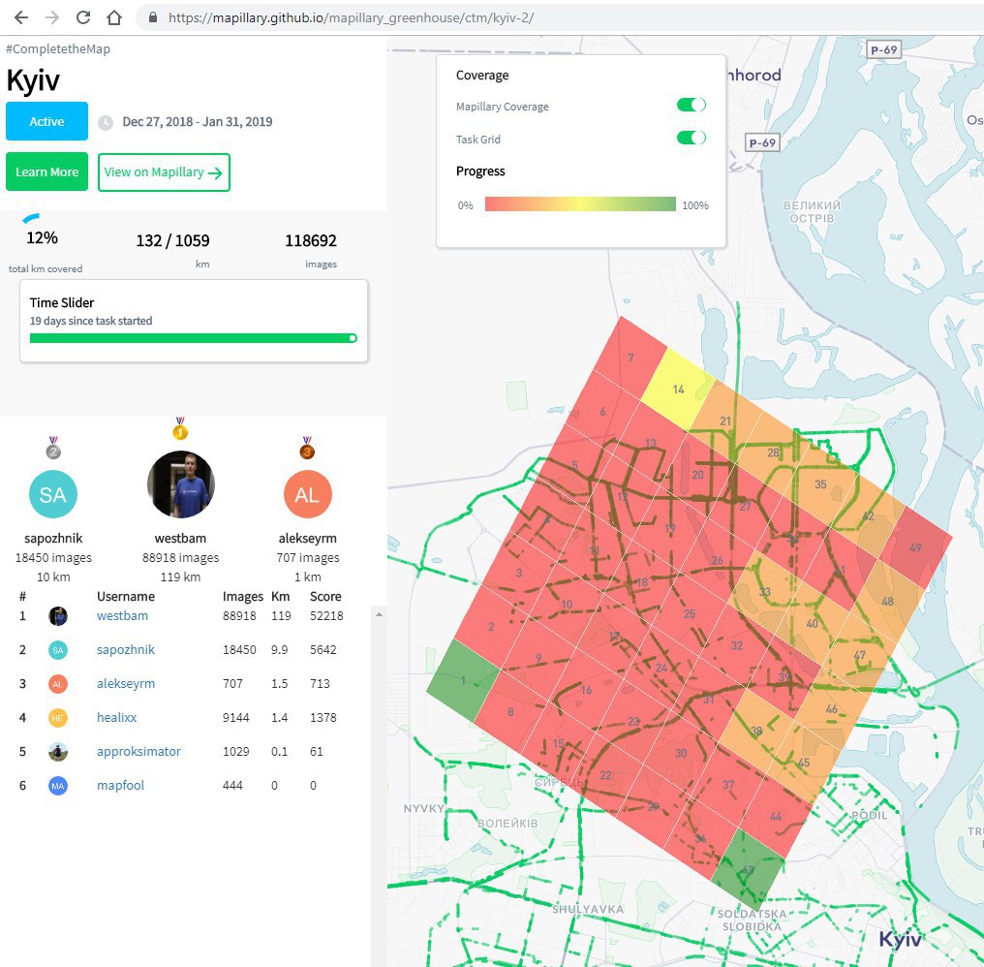Viewport: 984px width, 967px height.
Task: Click the small SA avatar in row 2
Action: (58, 650)
